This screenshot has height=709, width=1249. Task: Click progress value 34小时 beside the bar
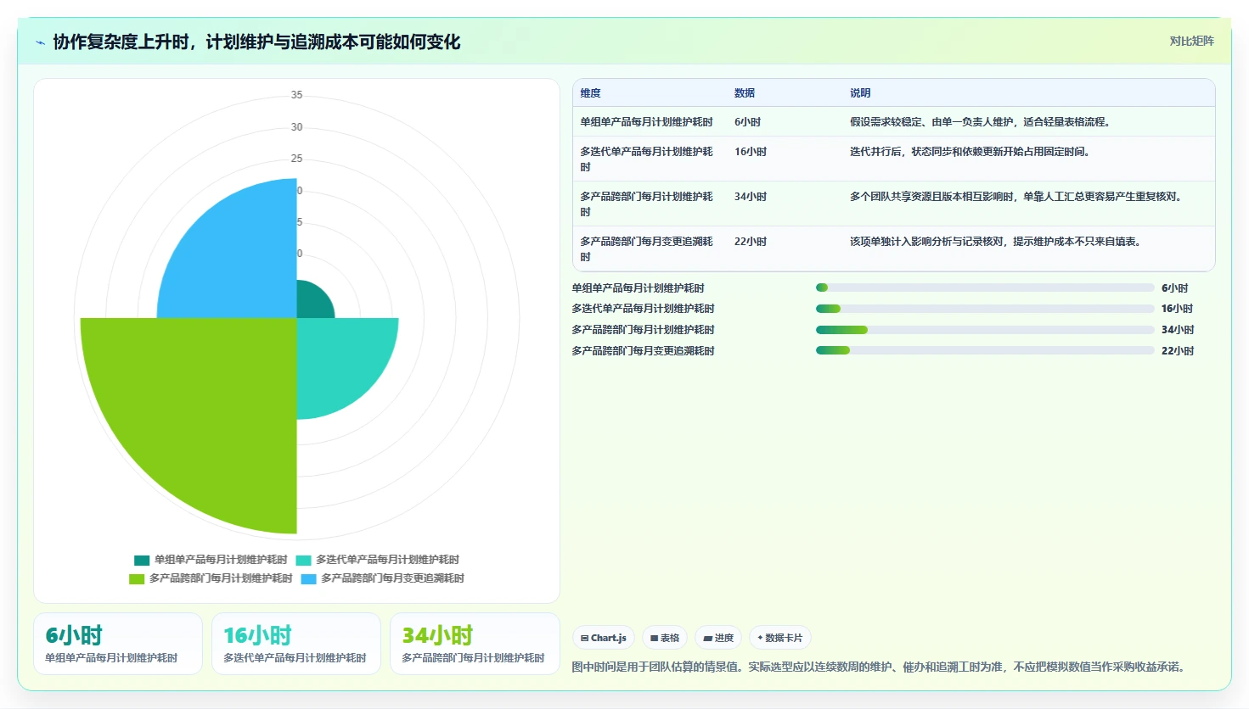[x=1178, y=330]
